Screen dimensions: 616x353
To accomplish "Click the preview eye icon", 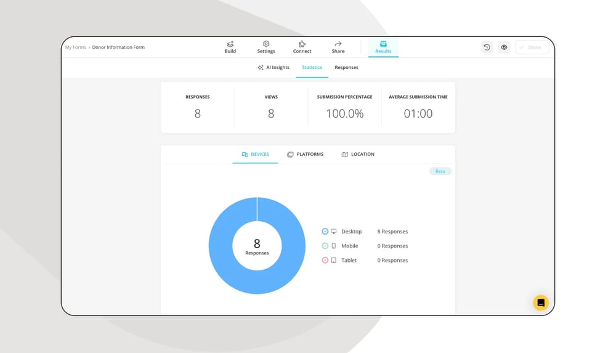I will (504, 47).
